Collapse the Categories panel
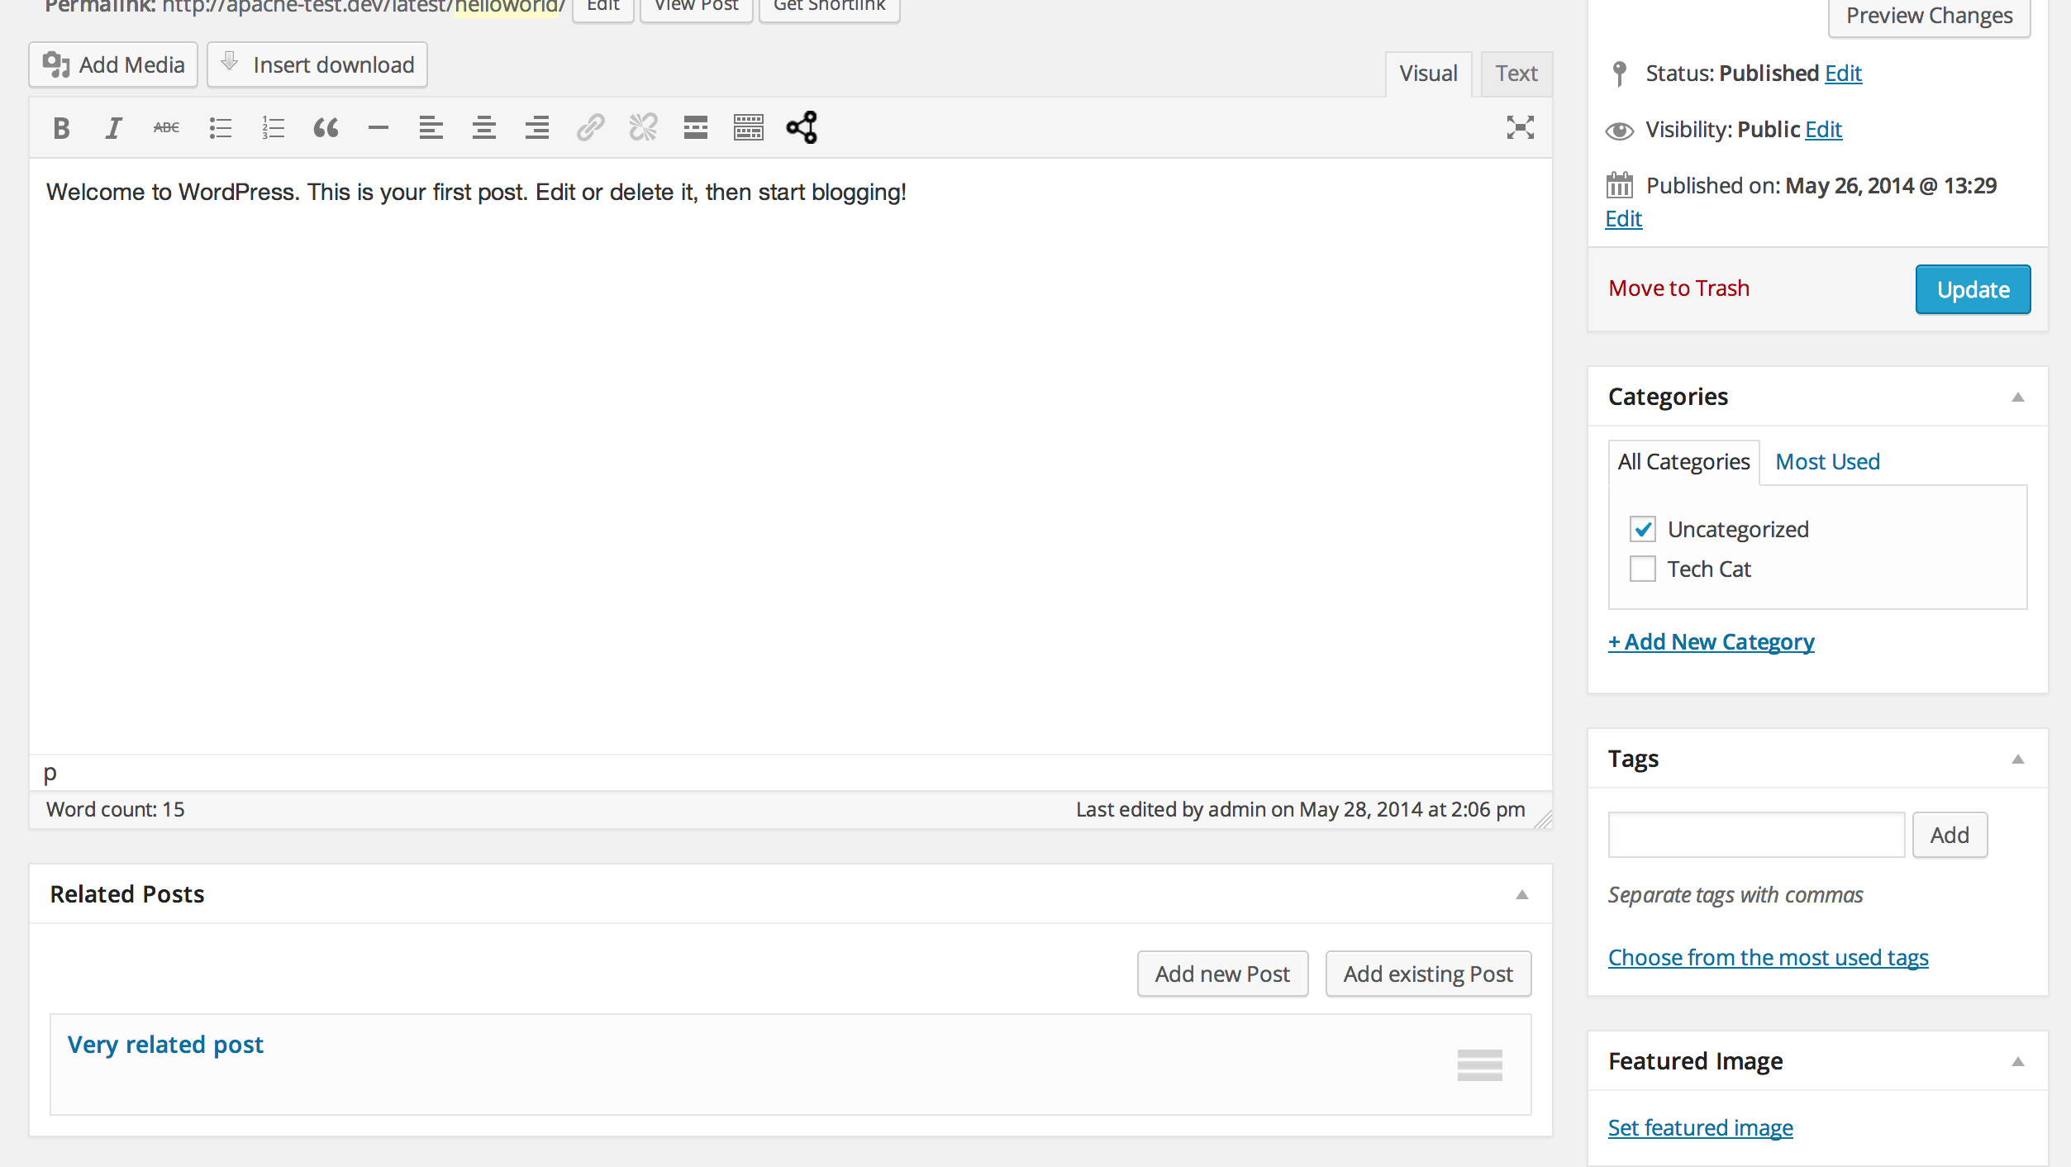Screen dimensions: 2071x1167 [2017, 398]
